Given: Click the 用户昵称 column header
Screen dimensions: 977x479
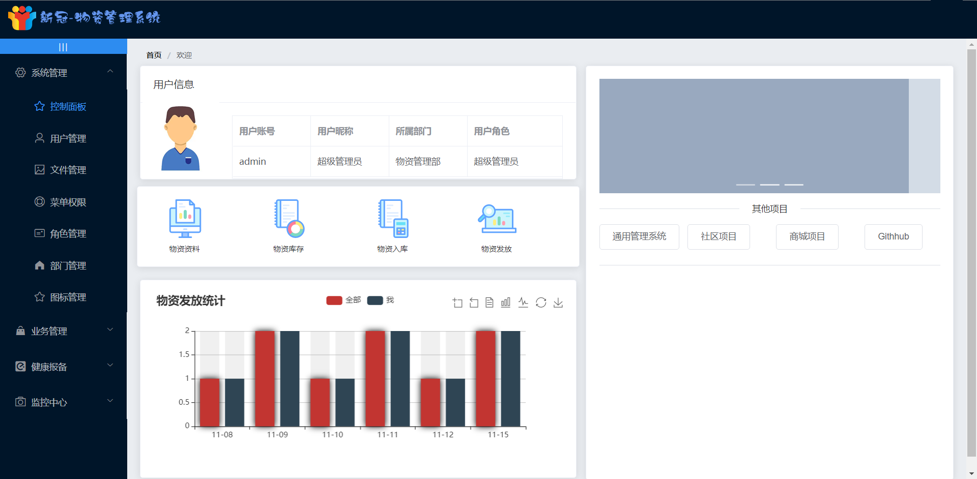Looking at the screenshot, I should point(350,131).
